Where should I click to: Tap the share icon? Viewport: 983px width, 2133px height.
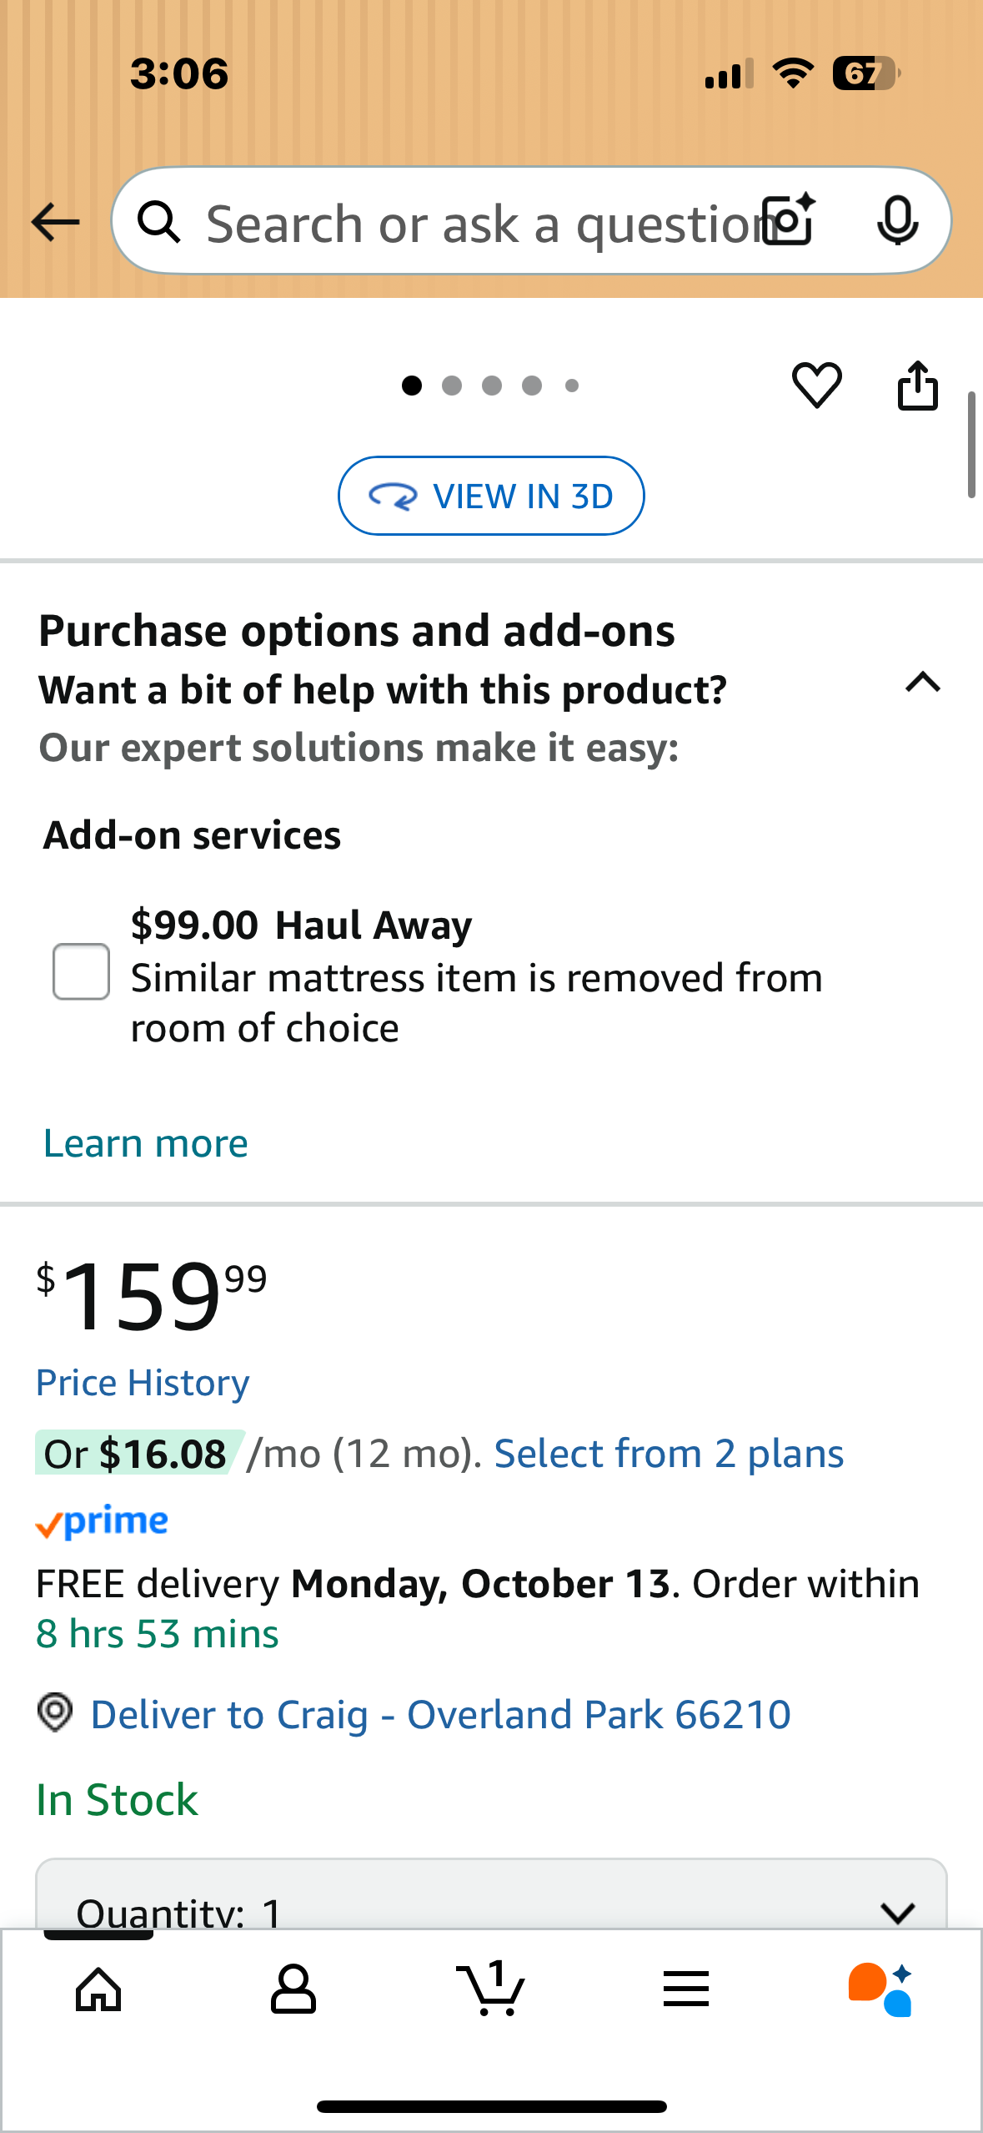917,386
